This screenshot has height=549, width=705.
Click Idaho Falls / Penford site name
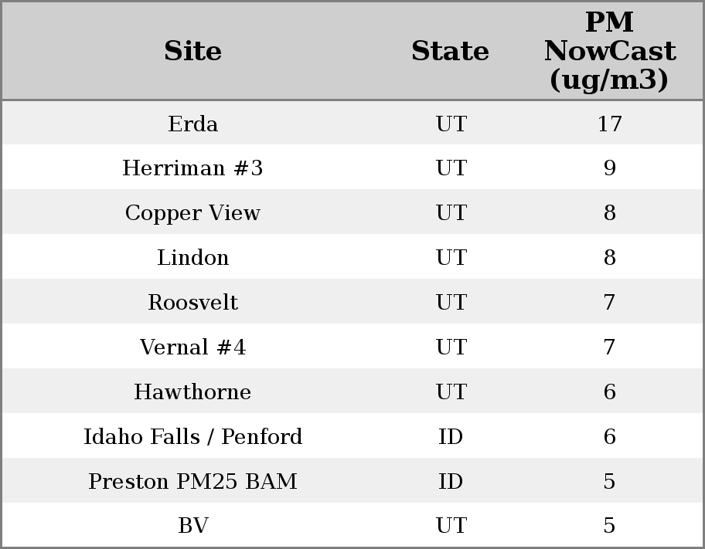tap(192, 437)
